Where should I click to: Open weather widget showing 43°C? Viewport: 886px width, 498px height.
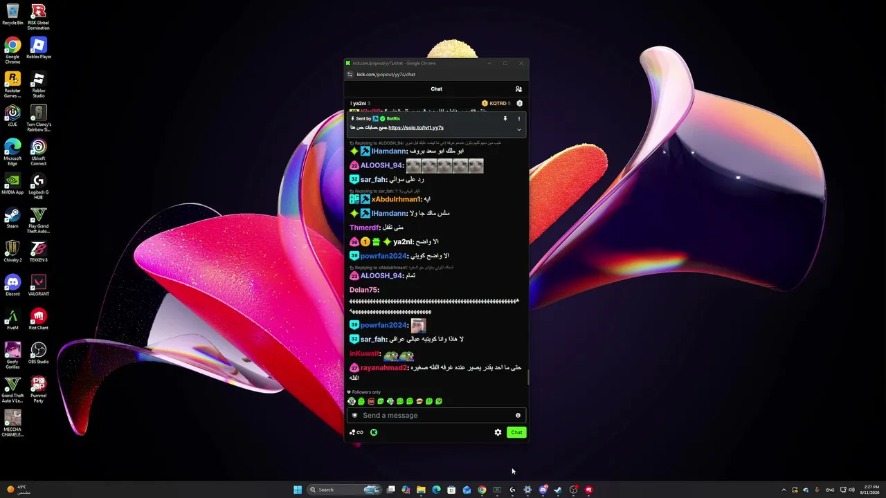tap(18, 490)
